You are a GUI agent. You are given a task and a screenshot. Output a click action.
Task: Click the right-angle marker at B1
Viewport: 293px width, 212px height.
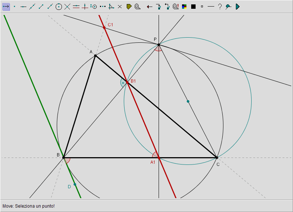click(x=123, y=83)
